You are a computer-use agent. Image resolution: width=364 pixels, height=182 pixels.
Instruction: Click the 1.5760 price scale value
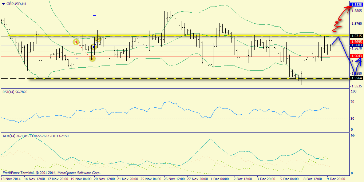[x=357, y=23]
